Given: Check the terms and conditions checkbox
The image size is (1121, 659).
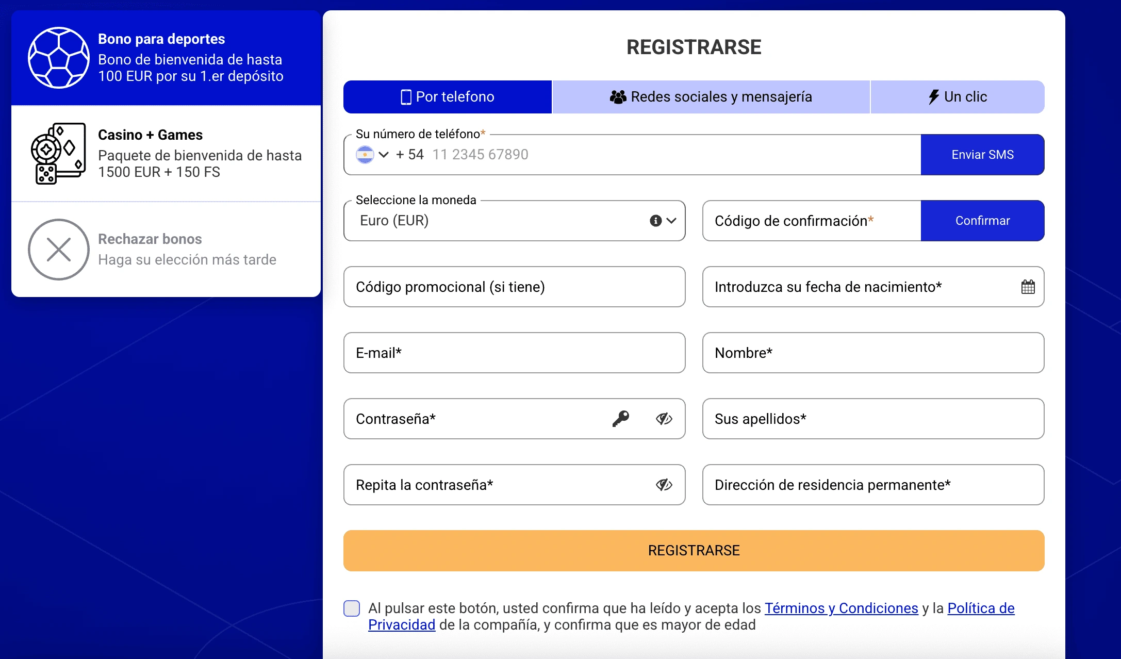Looking at the screenshot, I should pyautogui.click(x=352, y=608).
